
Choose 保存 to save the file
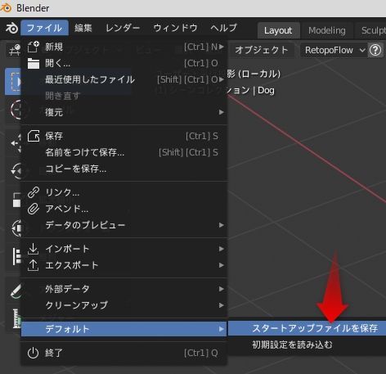(x=123, y=136)
